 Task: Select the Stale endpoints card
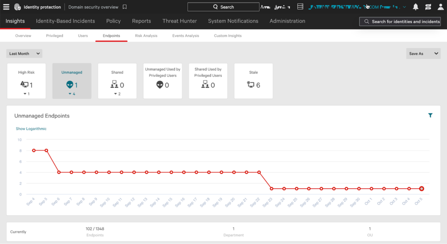254,81
